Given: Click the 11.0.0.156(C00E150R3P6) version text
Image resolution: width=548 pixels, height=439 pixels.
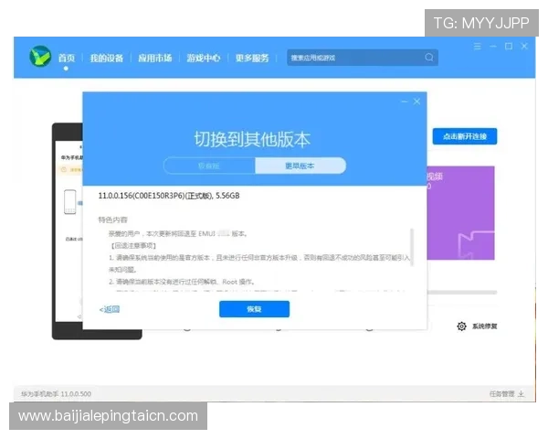Looking at the screenshot, I should (169, 196).
